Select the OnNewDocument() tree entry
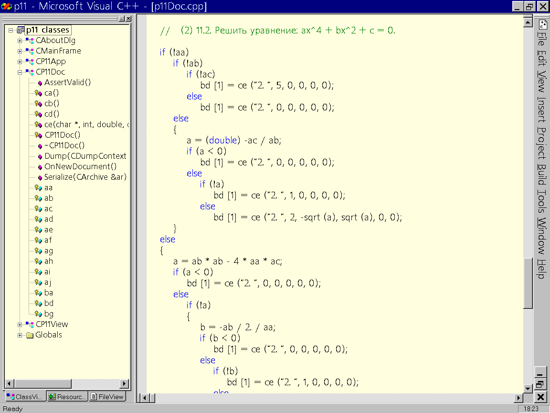The width and height of the screenshot is (550, 413). (80, 167)
